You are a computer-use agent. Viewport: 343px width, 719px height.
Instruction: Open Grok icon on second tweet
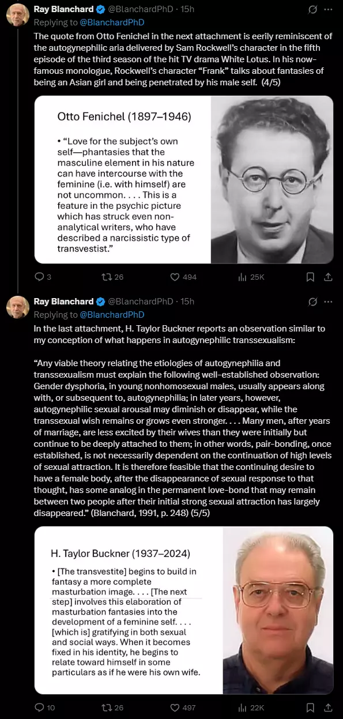[313, 302]
